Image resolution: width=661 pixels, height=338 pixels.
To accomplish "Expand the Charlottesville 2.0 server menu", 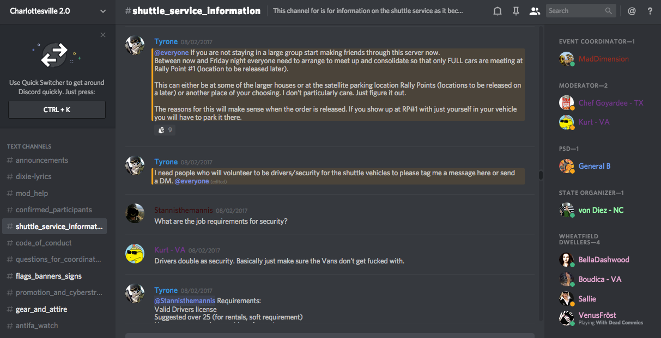I will pyautogui.click(x=103, y=11).
